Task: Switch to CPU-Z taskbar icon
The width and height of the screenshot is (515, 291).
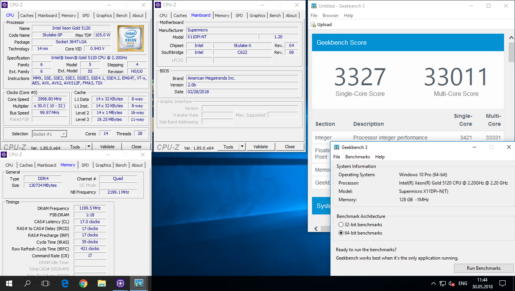Action: pos(120,283)
